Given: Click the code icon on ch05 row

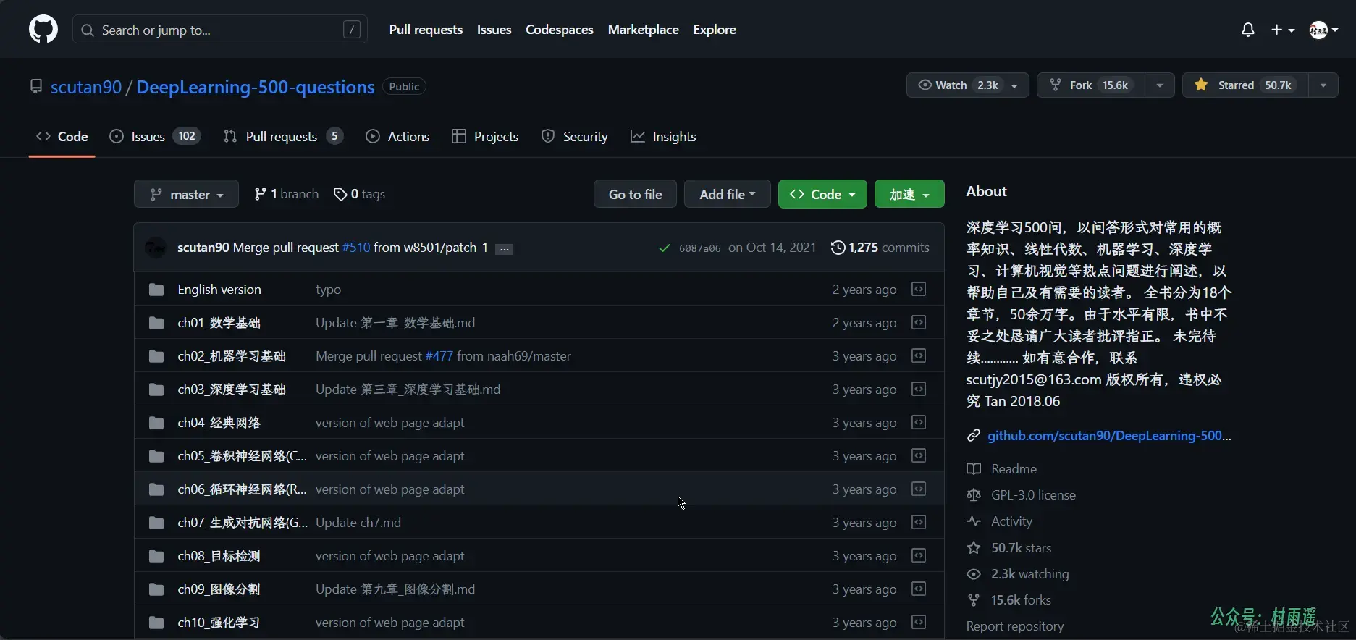Looking at the screenshot, I should (919, 456).
